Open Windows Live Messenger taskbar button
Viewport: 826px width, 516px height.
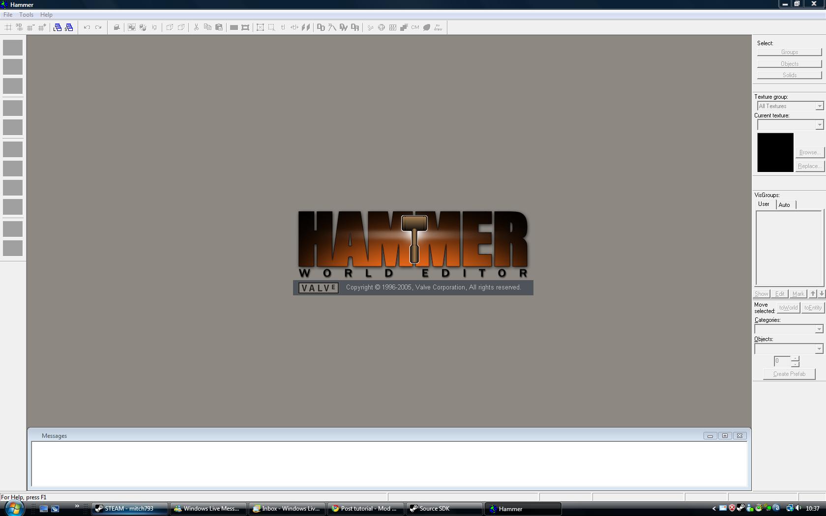(208, 509)
